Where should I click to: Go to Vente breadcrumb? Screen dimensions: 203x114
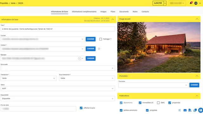pyautogui.click(x=13, y=3)
